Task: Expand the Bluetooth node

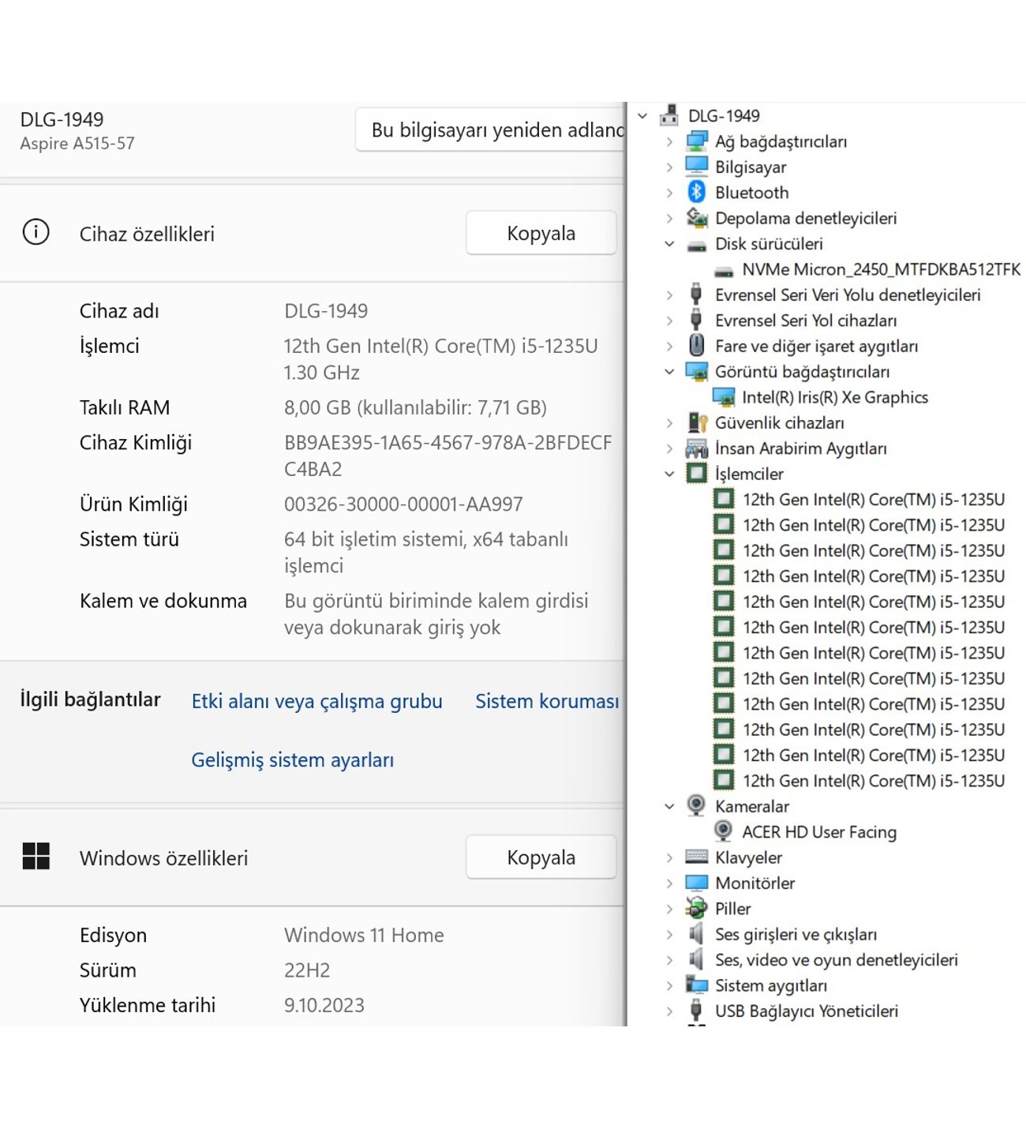Action: point(669,193)
